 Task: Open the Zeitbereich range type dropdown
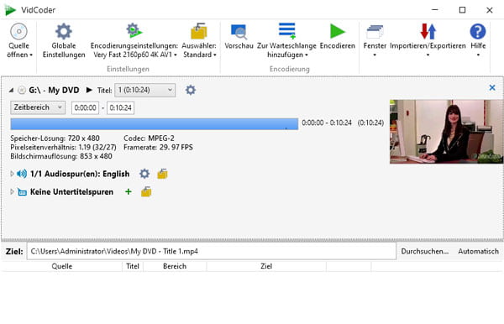[x=38, y=107]
